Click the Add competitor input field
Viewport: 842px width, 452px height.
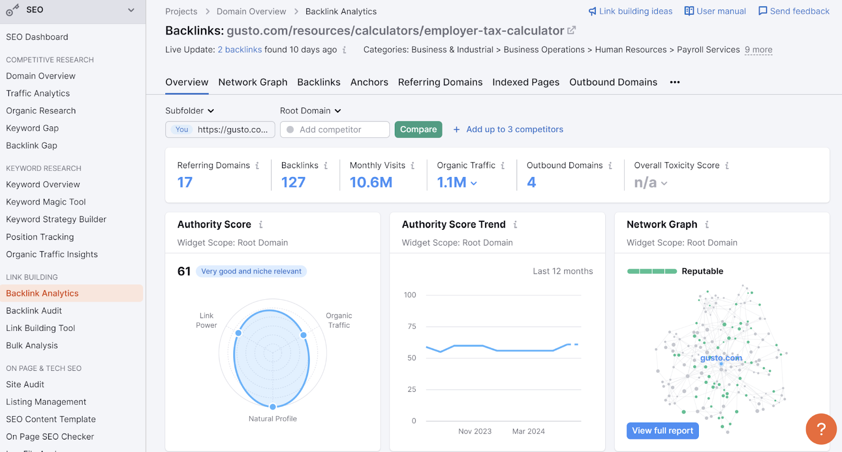335,130
